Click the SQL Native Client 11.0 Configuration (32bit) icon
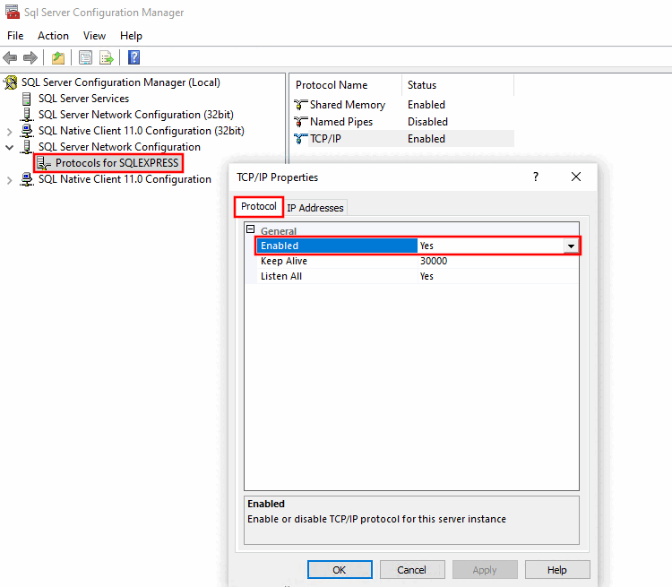The image size is (672, 587). (27, 131)
